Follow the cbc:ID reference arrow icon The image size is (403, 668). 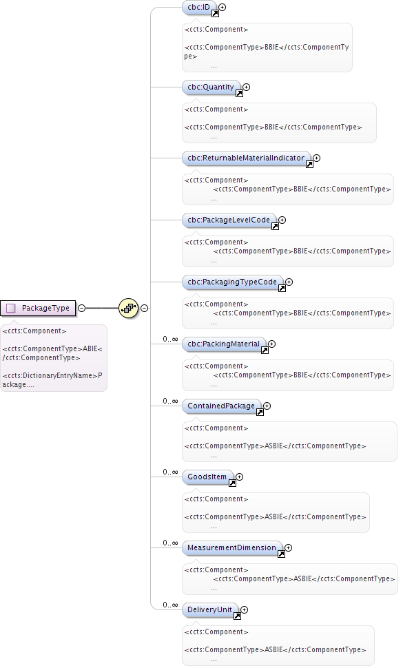pyautogui.click(x=216, y=14)
